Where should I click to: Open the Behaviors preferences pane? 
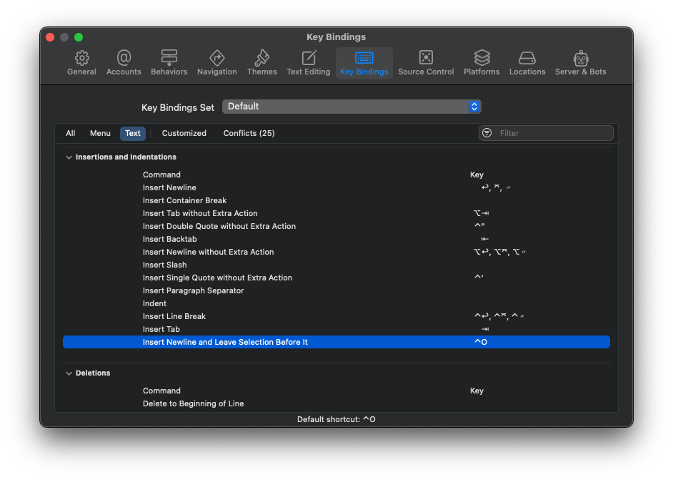tap(169, 62)
